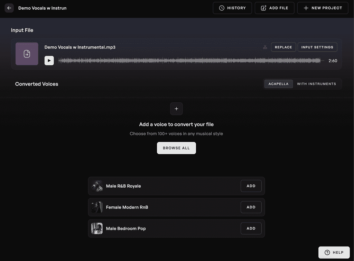The width and height of the screenshot is (354, 261).
Task: Add the Male R&B Royale voice
Action: (x=251, y=186)
